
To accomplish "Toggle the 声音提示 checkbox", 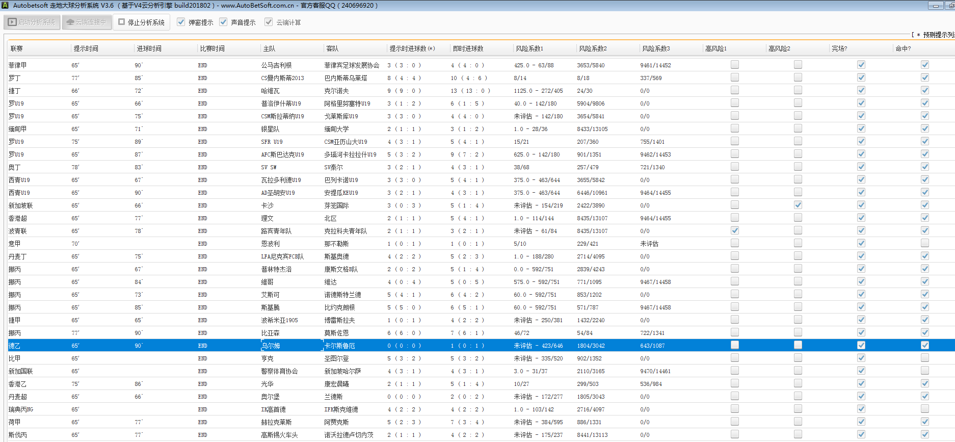I will [223, 22].
